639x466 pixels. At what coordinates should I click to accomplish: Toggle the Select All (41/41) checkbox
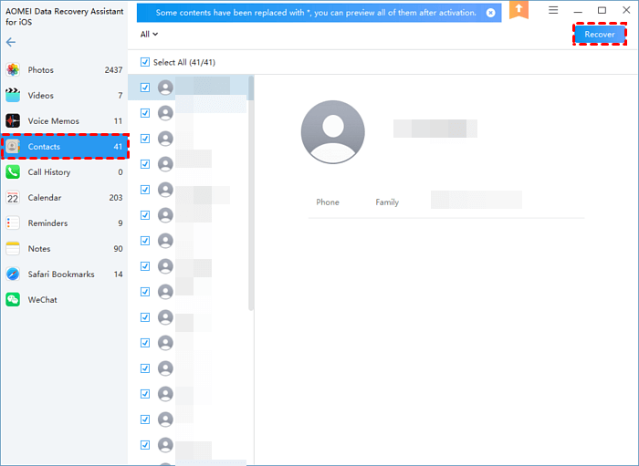coord(145,62)
